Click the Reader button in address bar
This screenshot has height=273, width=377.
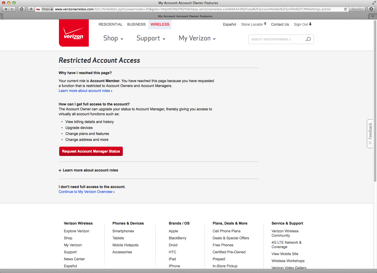click(x=357, y=9)
